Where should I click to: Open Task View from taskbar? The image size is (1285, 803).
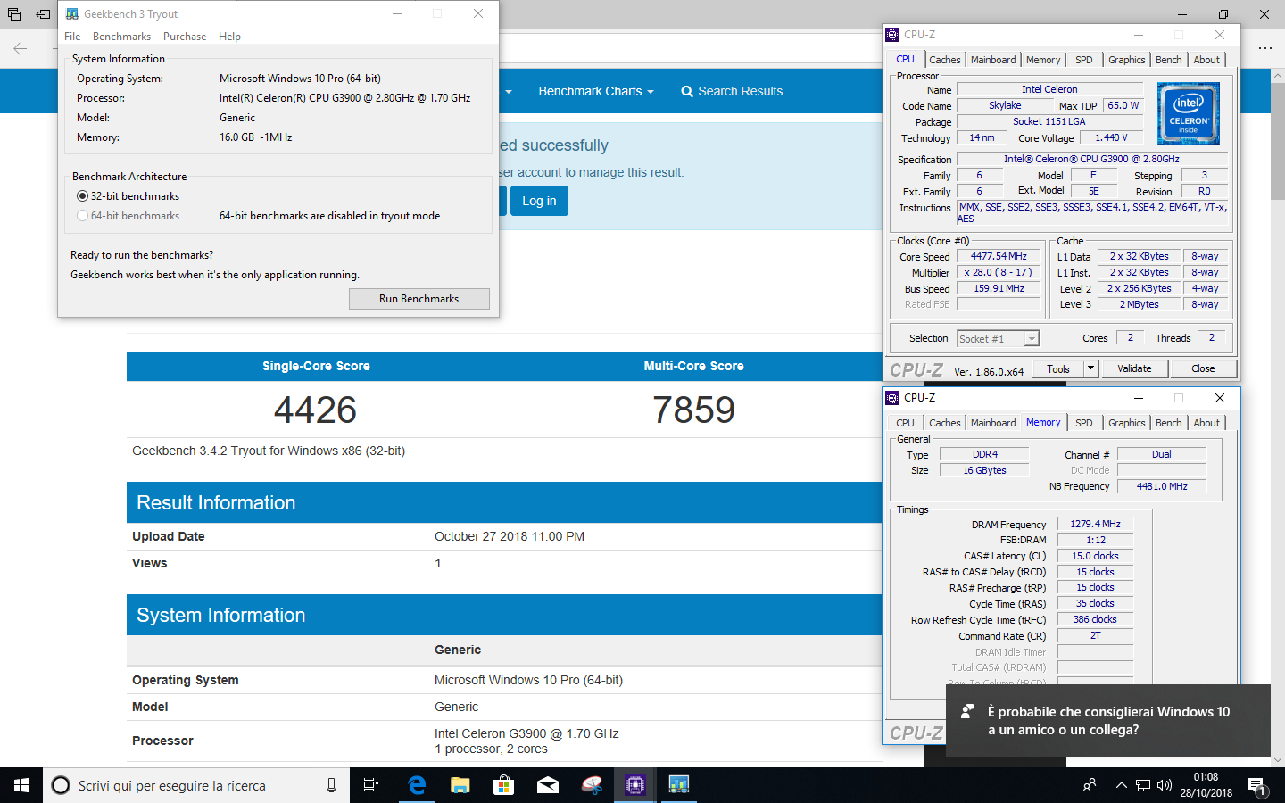(x=371, y=785)
